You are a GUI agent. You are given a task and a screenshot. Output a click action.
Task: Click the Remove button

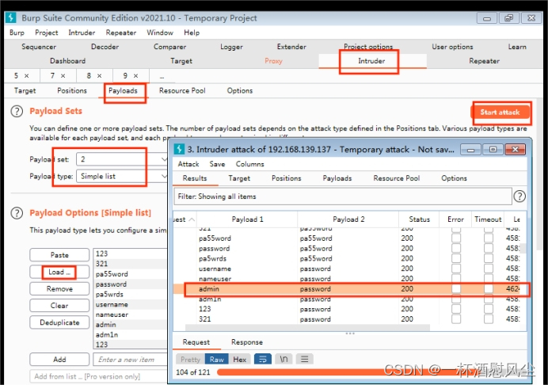click(59, 289)
